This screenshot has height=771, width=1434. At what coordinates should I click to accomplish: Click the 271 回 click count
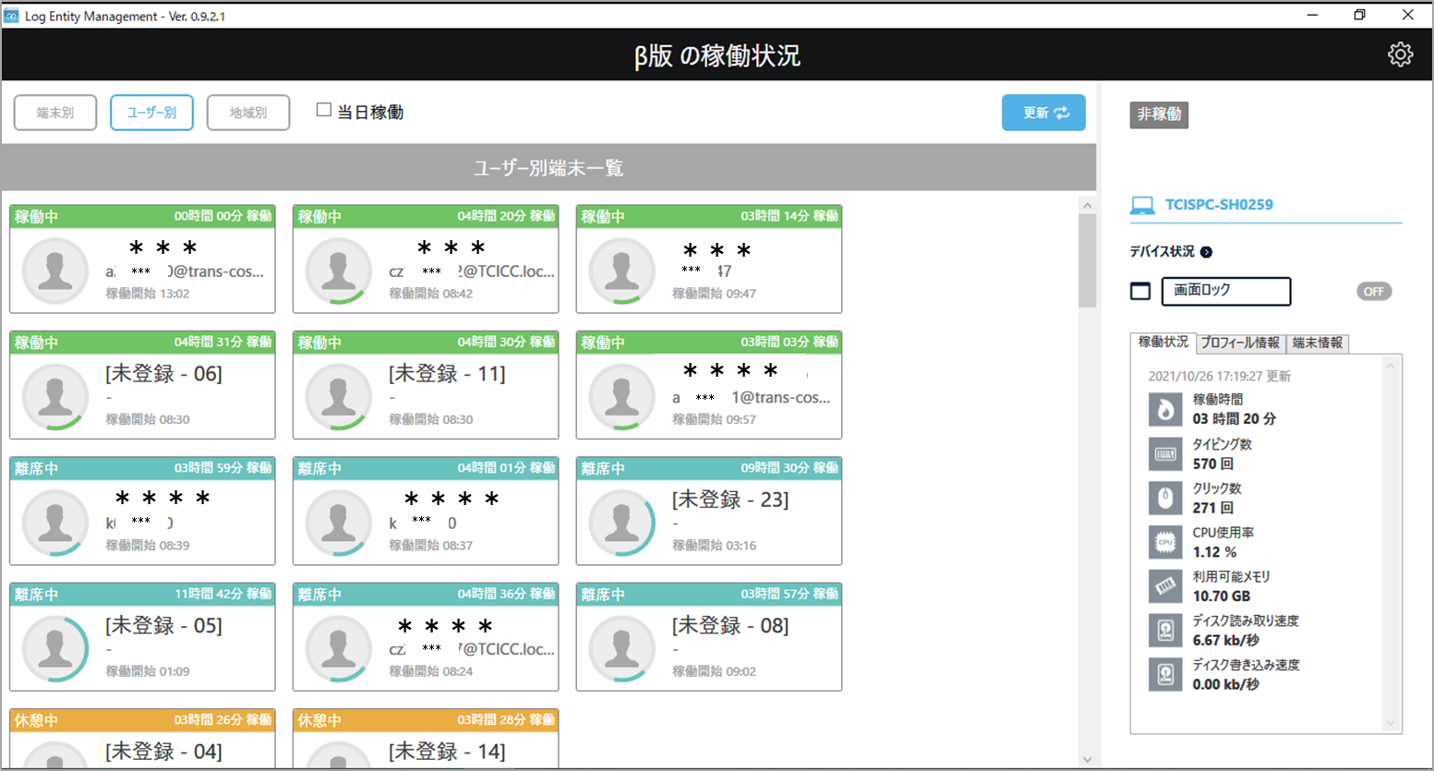pos(1213,508)
